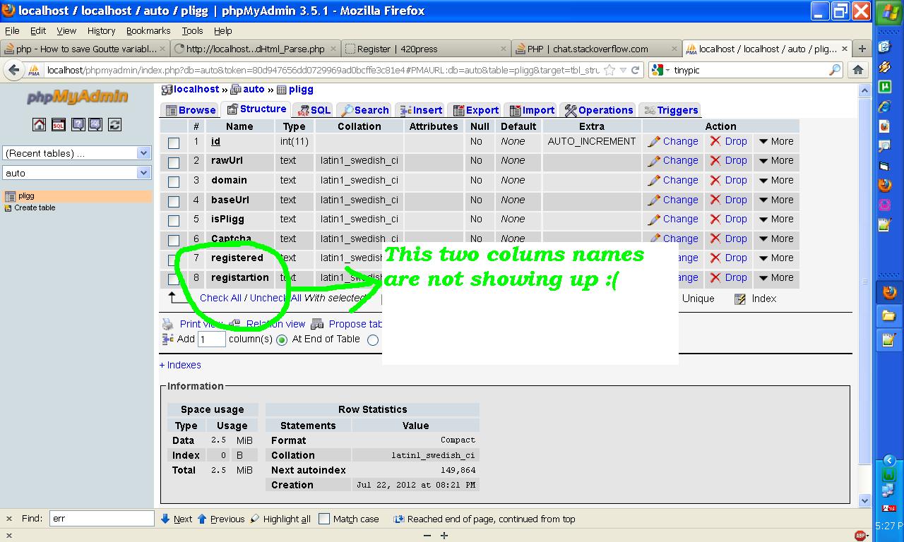904x542 pixels.
Task: Check the baseUrl column checkbox
Action: tap(174, 201)
